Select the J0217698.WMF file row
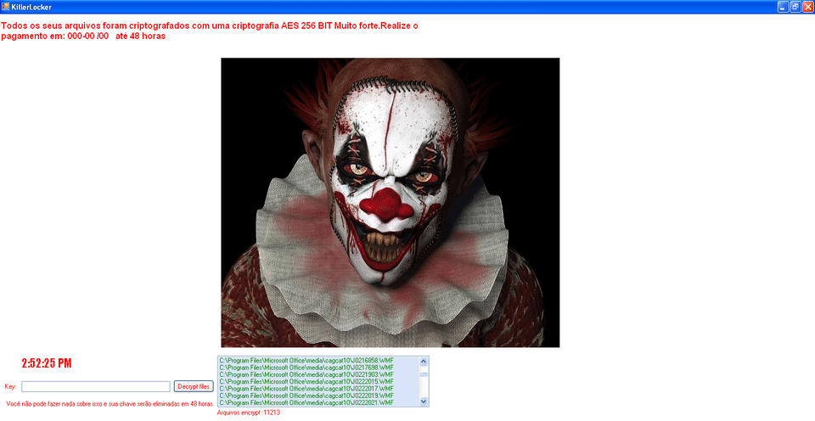 tap(318, 368)
